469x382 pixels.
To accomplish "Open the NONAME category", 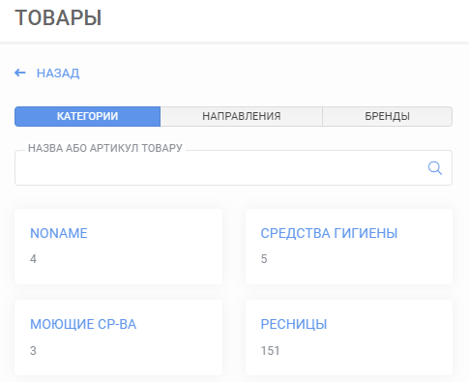I will point(59,233).
